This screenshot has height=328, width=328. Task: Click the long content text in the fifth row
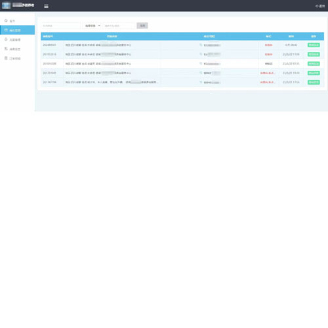[x=112, y=82]
